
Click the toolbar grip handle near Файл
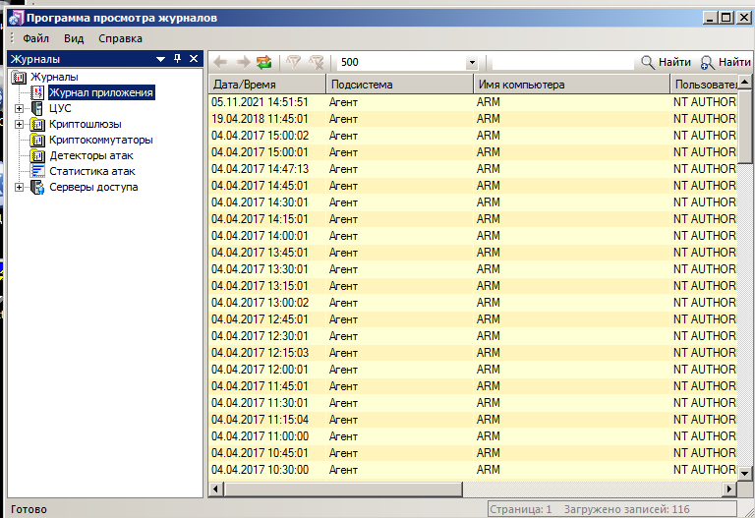click(13, 38)
